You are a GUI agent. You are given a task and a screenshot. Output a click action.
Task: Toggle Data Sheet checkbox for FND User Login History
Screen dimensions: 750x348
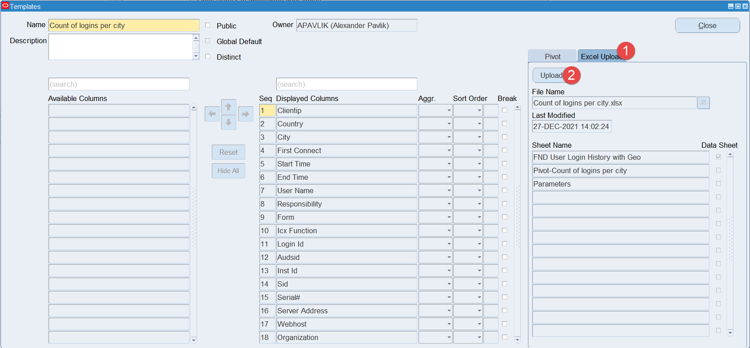[719, 157]
